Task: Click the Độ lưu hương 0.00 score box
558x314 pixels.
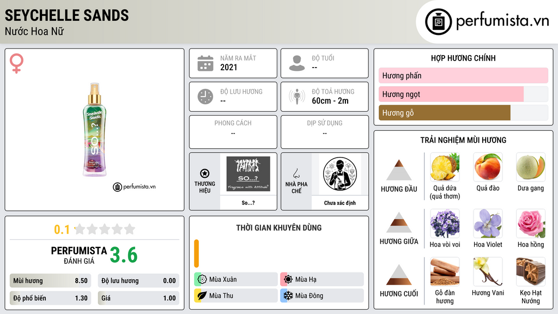Action: [138, 281]
